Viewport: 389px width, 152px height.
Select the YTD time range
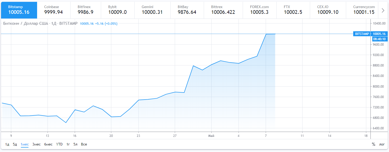pos(59,144)
